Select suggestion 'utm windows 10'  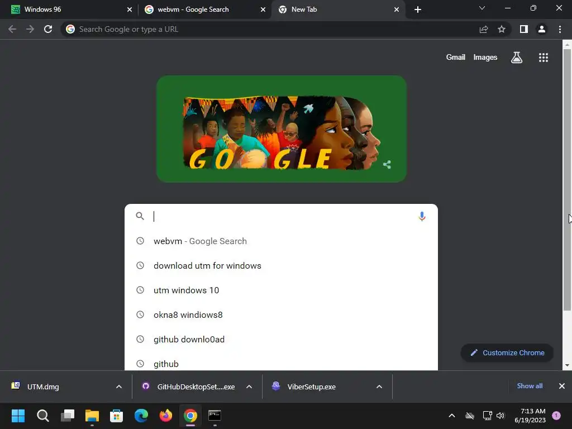pos(281,290)
